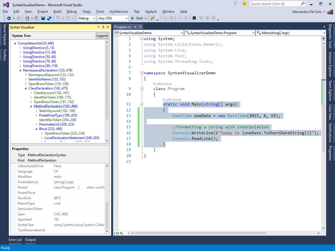The height and width of the screenshot is (251, 335).
Task: Open a new project via the New Project icon
Action: pyautogui.click(x=26, y=18)
